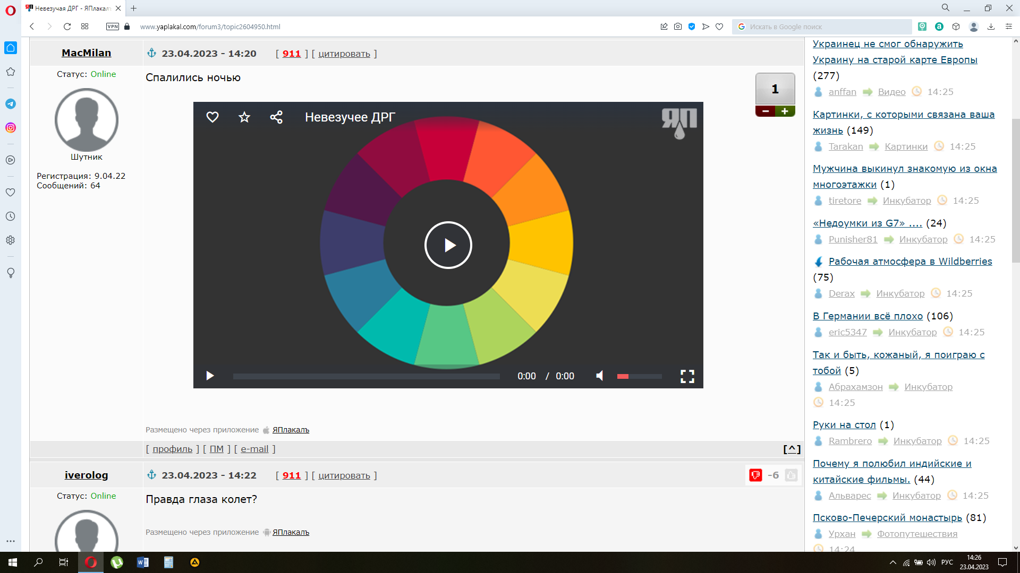Play the video using center play button
The image size is (1020, 573).
[x=448, y=245]
